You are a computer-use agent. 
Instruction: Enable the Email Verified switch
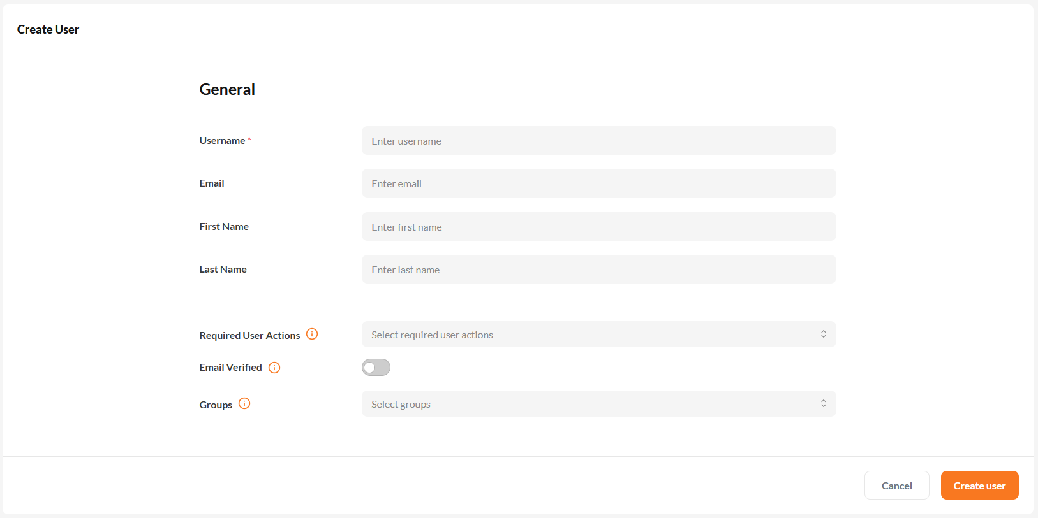[x=376, y=368]
